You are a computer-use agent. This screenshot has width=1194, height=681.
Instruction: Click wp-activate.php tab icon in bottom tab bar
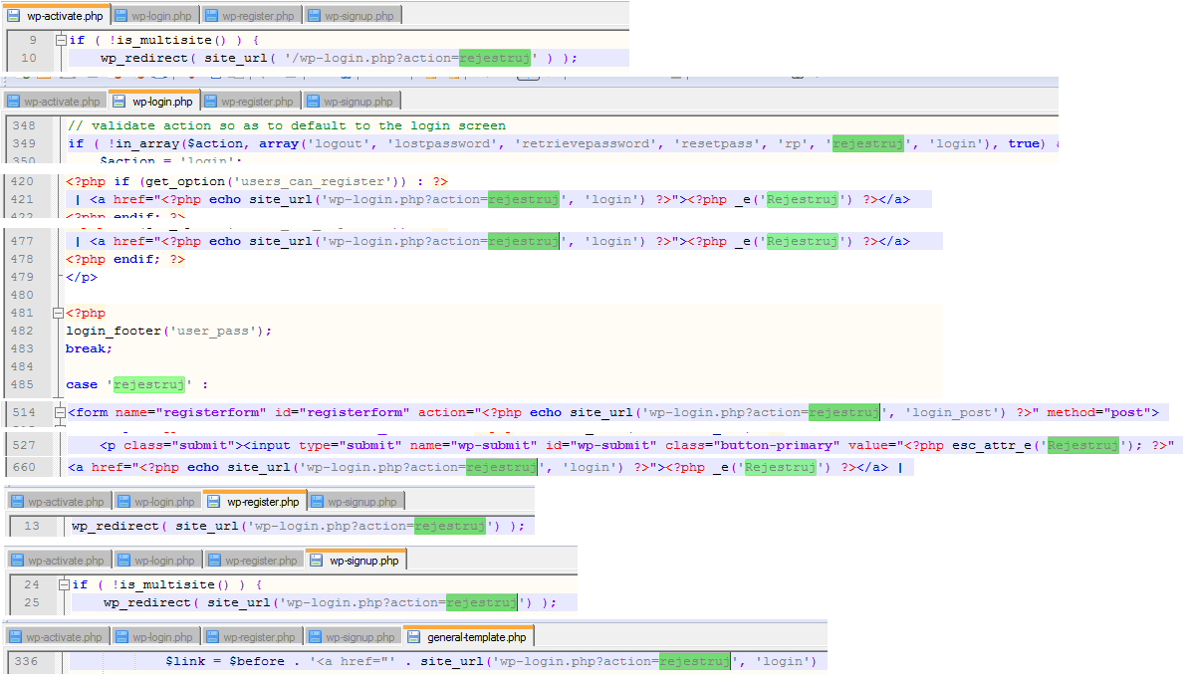pyautogui.click(x=15, y=637)
